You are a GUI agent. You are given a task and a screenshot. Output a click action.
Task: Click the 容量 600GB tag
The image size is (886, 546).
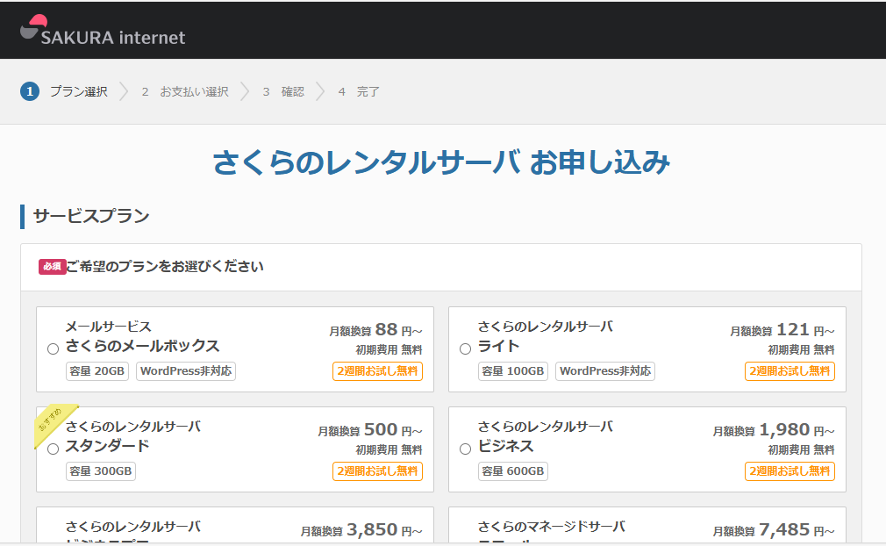pos(513,471)
